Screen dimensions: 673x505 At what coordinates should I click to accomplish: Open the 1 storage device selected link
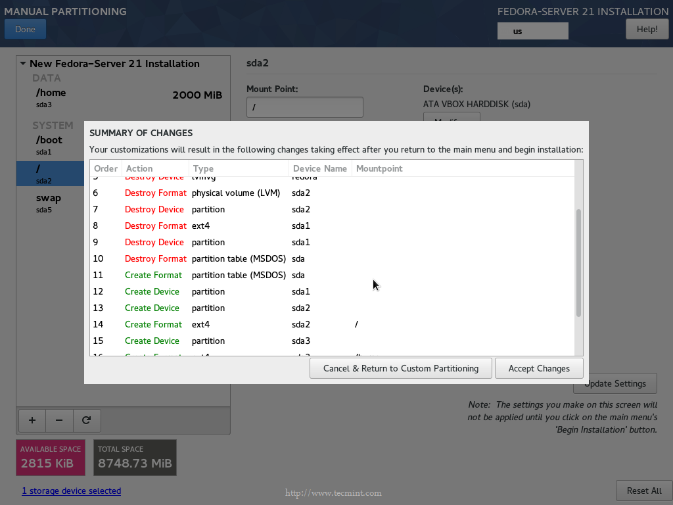[71, 491]
